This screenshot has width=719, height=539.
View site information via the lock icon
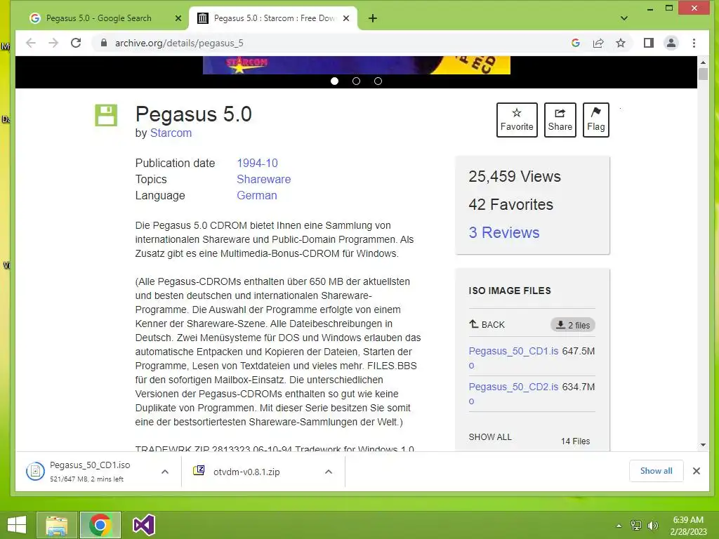pos(104,43)
